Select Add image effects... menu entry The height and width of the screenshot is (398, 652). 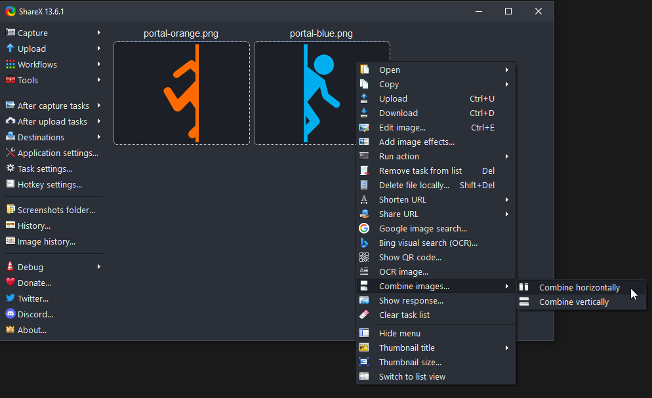coord(436,142)
